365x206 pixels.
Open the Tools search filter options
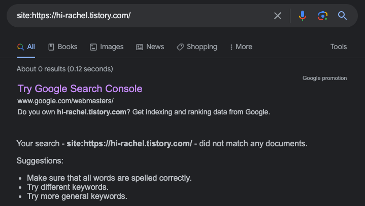click(339, 47)
